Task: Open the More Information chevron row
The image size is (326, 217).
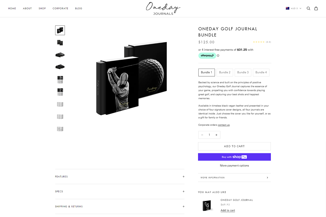Action: pyautogui.click(x=234, y=178)
